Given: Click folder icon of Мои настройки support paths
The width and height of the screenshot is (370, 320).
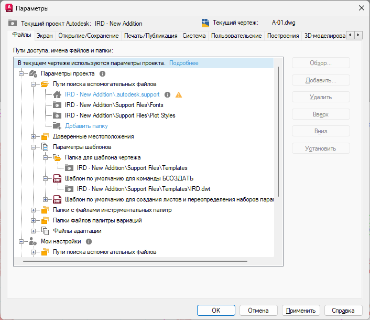Looking at the screenshot, I should [45, 252].
